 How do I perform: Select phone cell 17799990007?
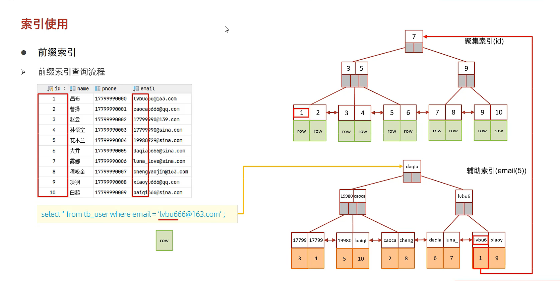tap(111, 172)
